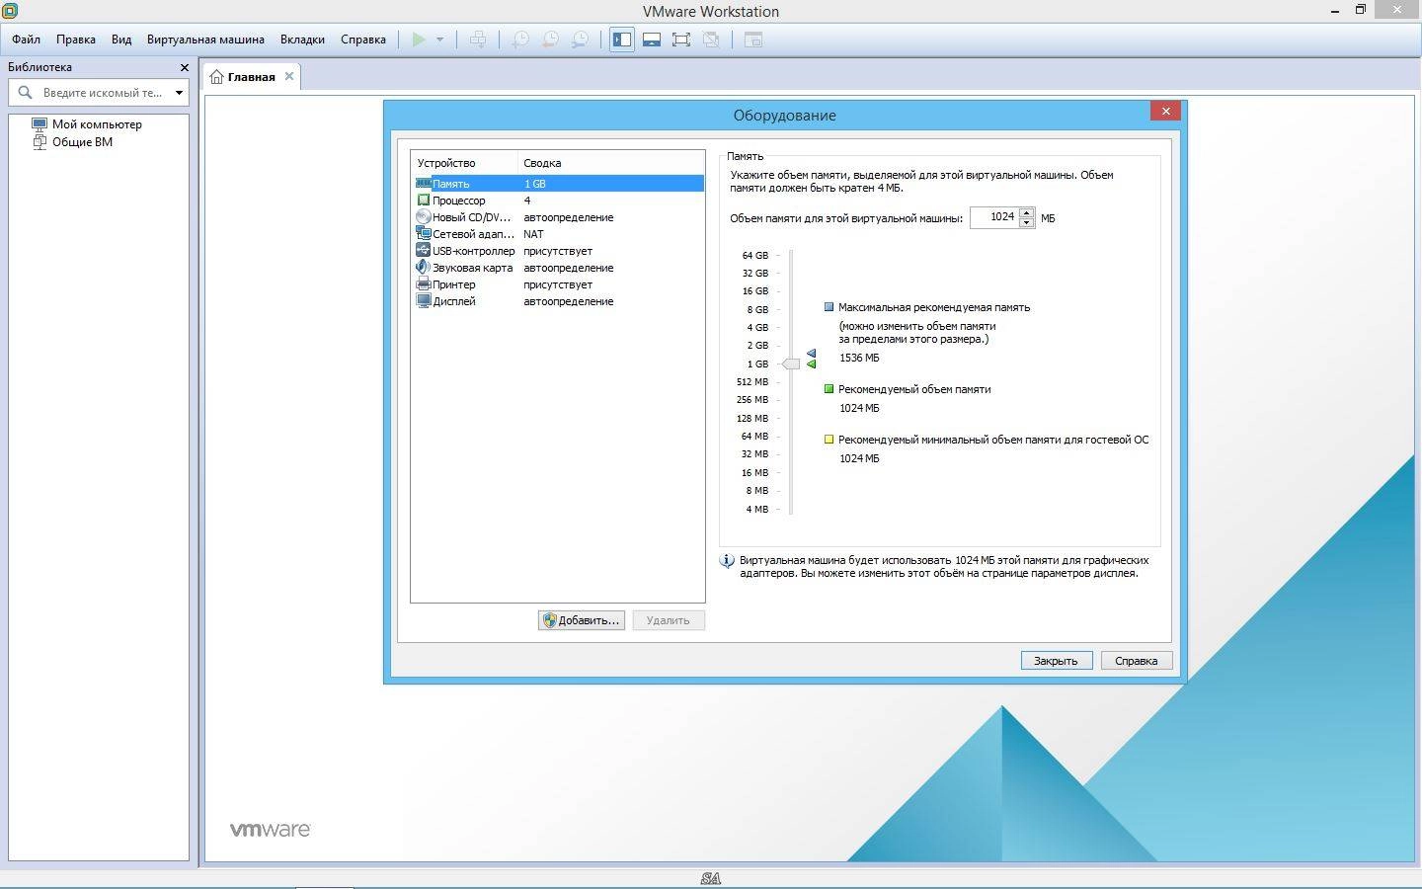The width and height of the screenshot is (1422, 889).
Task: Select the Память device row
Action: (559, 184)
